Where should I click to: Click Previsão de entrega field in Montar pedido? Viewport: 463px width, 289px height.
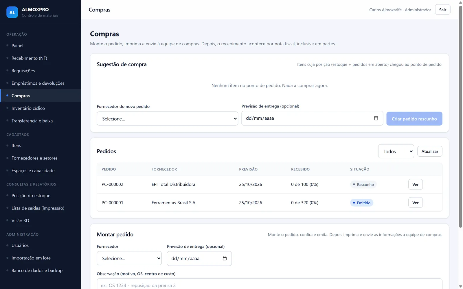[199, 258]
